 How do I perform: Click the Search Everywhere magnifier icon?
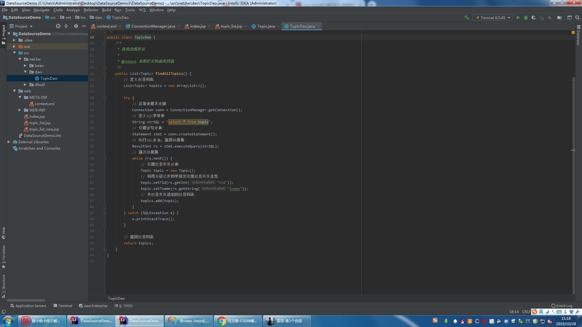(577, 18)
